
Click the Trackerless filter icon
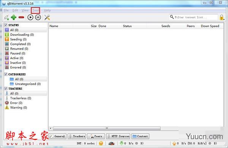tap(7, 98)
